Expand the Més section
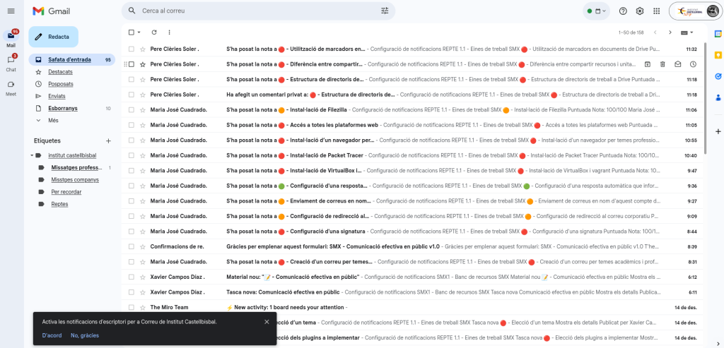 [53, 120]
